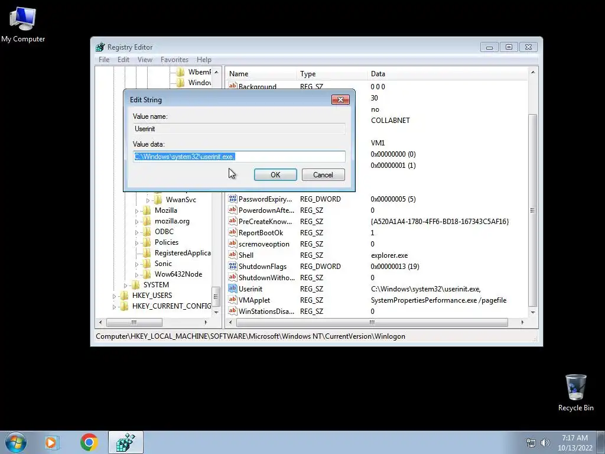Click OK in the Edit String dialog
Viewport: 605px width, 454px height.
(275, 174)
